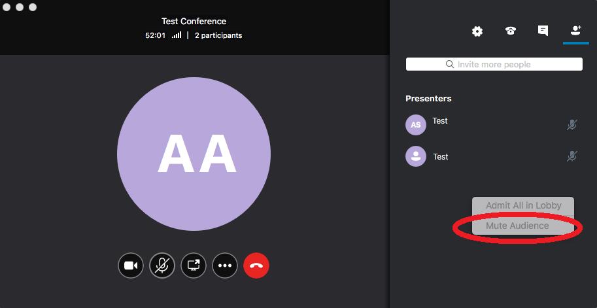Click the Test Conference title

click(x=194, y=21)
